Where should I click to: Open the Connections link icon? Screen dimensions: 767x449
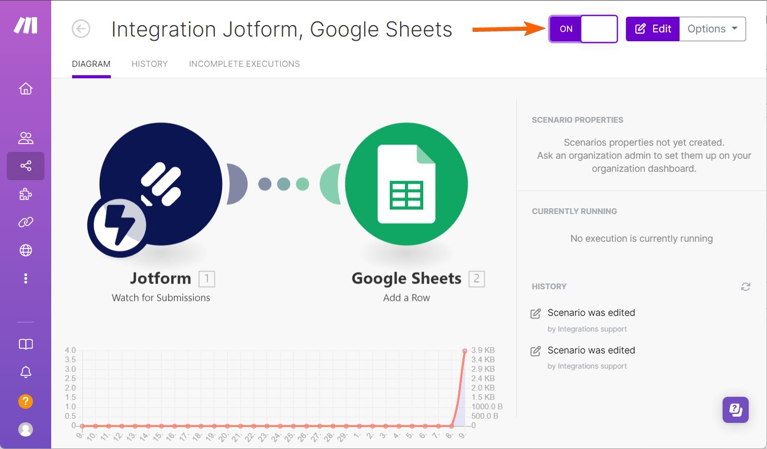tap(26, 222)
